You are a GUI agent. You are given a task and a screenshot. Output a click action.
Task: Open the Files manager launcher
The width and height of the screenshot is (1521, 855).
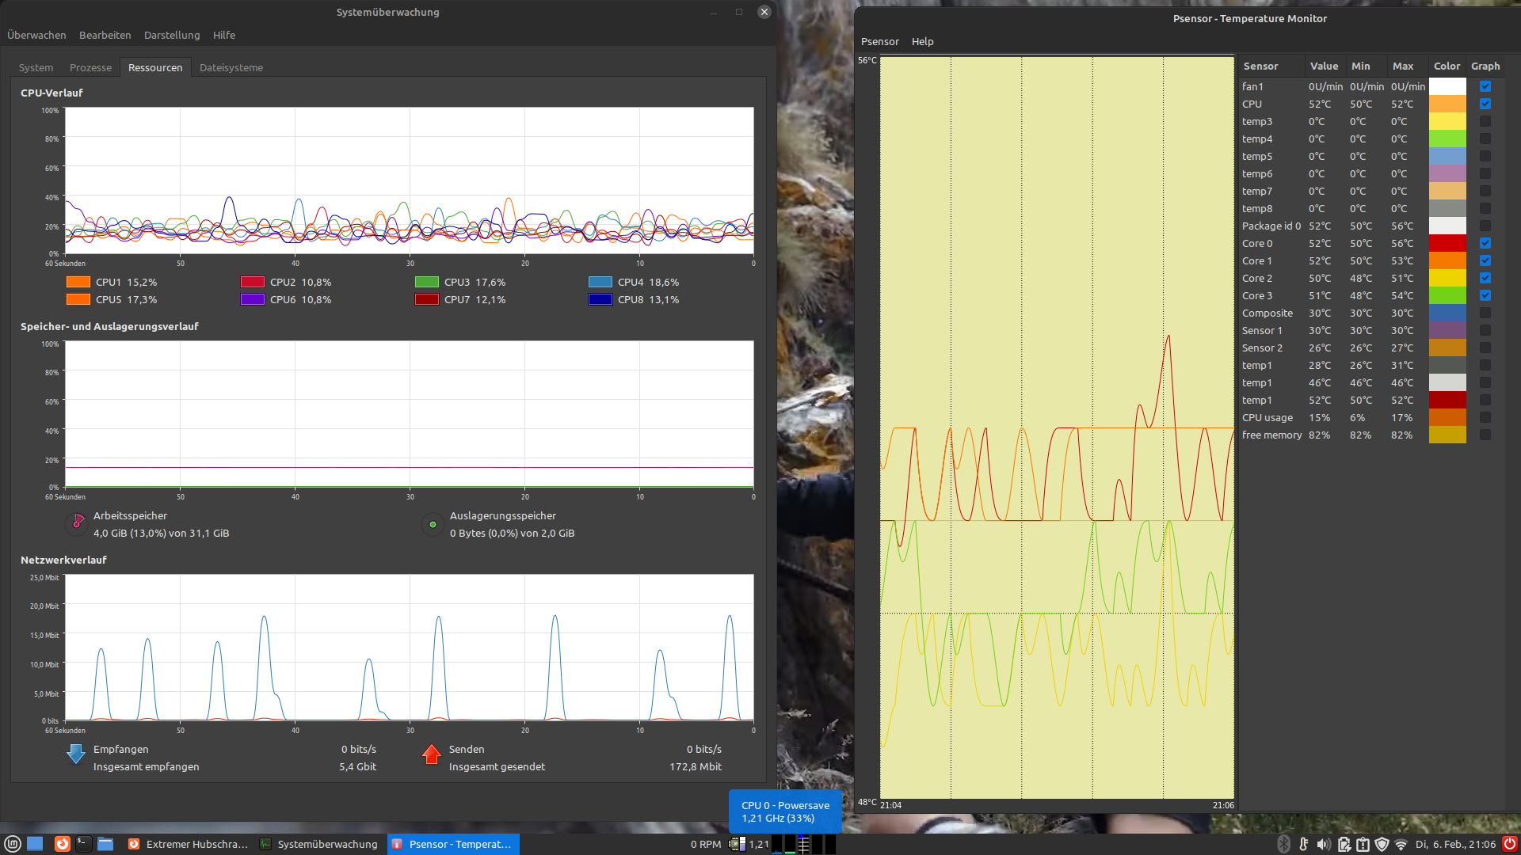pos(105,844)
